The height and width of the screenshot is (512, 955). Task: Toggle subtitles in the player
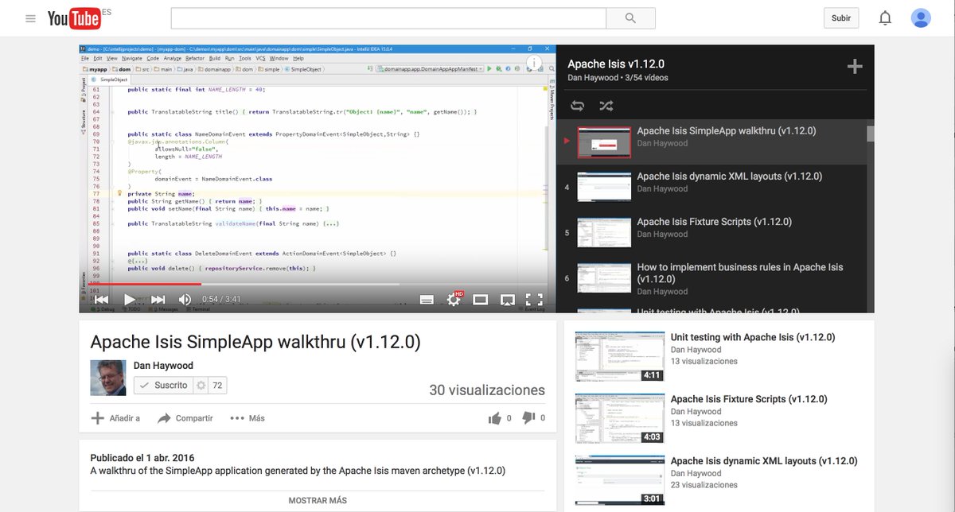(x=427, y=300)
